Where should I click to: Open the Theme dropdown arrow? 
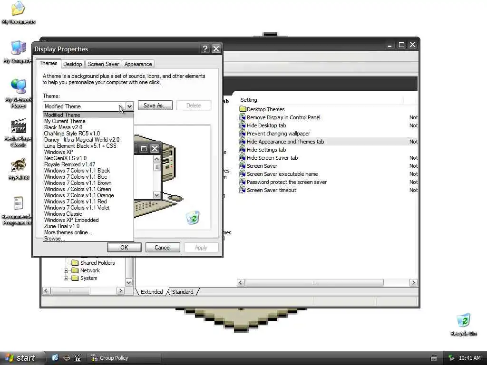129,106
